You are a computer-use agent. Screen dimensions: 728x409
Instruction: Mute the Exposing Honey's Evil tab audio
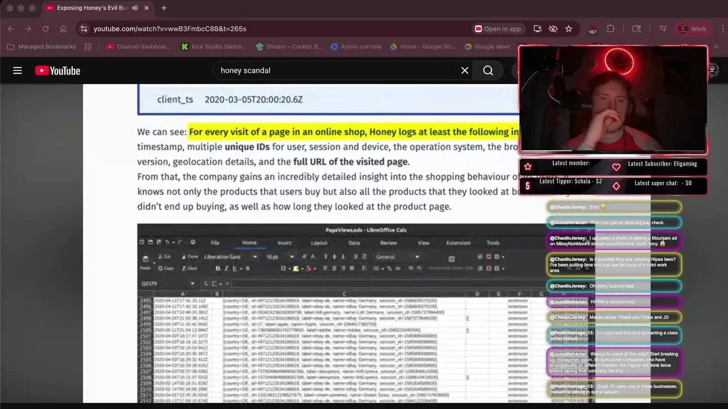(x=135, y=8)
